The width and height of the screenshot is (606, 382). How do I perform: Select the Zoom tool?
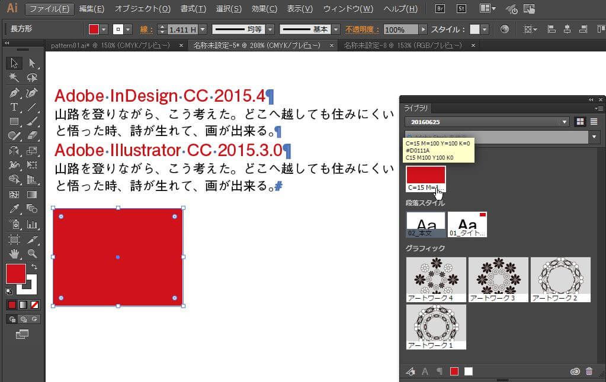31,254
